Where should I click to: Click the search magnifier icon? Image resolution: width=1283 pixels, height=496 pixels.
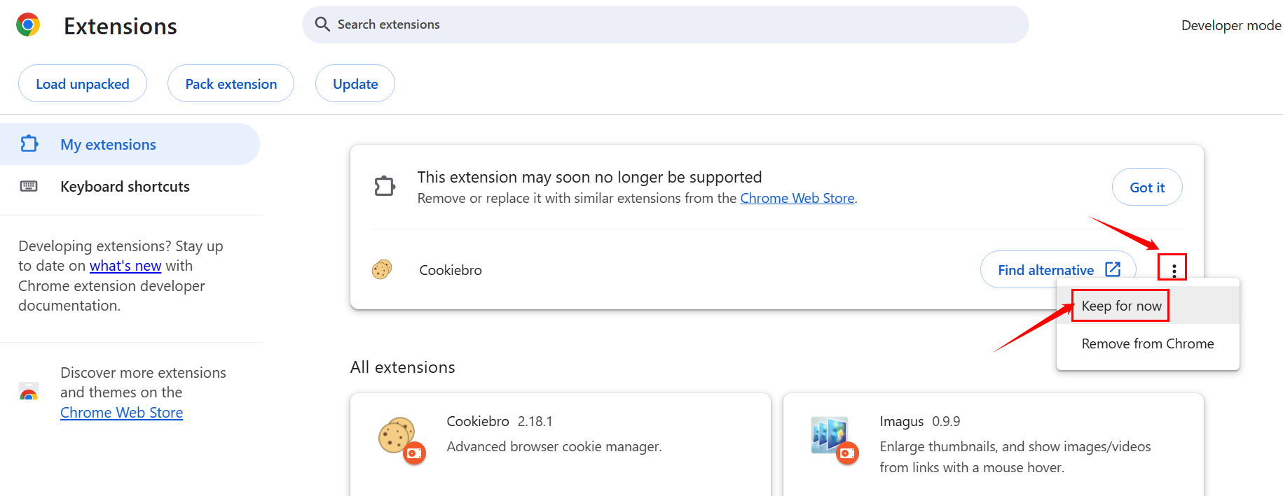(x=322, y=24)
